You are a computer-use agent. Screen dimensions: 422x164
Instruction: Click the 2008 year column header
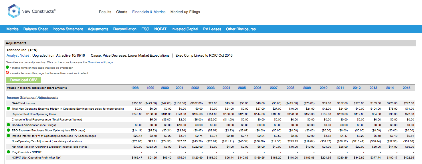tap(290, 88)
